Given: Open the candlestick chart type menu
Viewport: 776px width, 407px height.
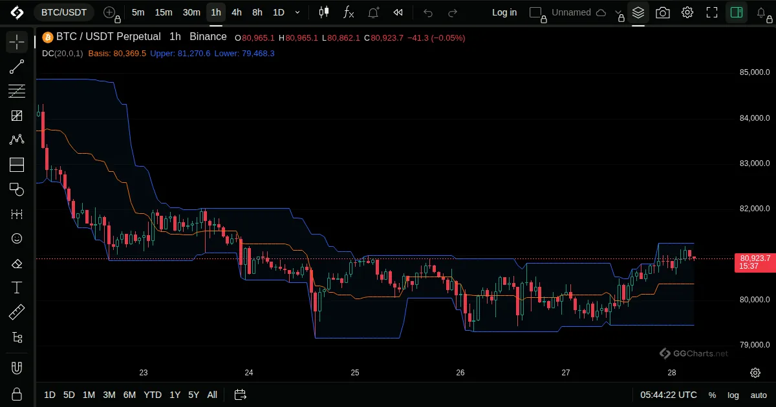Looking at the screenshot, I should coord(324,12).
